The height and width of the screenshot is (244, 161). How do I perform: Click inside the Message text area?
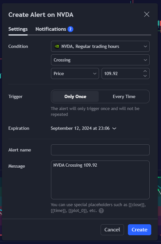100,180
